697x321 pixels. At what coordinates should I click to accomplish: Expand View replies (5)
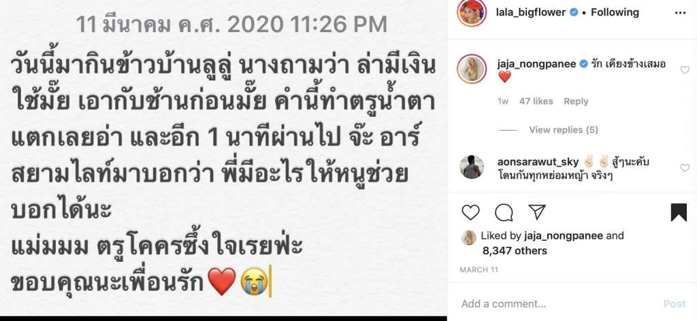click(563, 130)
